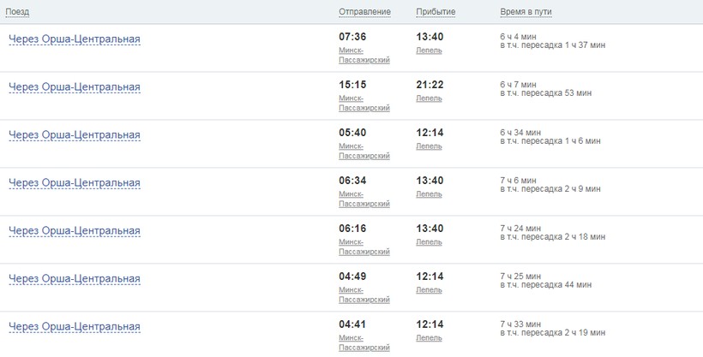This screenshot has height=357, width=703.
Task: Open the route link departing at 15:15
Action: coord(74,87)
